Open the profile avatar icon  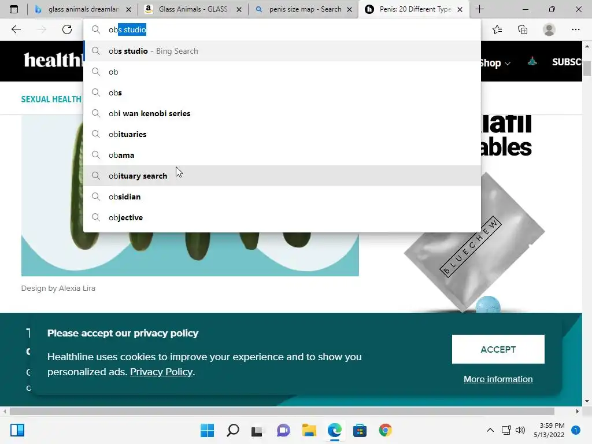tap(549, 29)
